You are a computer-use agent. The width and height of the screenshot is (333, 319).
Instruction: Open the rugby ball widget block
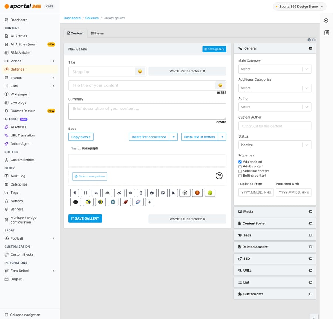pyautogui.click(x=138, y=202)
